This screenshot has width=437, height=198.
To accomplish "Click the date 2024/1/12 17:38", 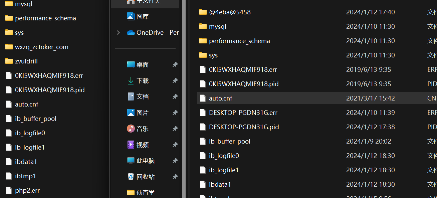I will (x=371, y=127).
